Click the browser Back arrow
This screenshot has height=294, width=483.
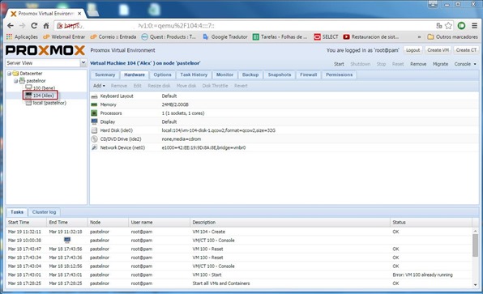coord(11,26)
